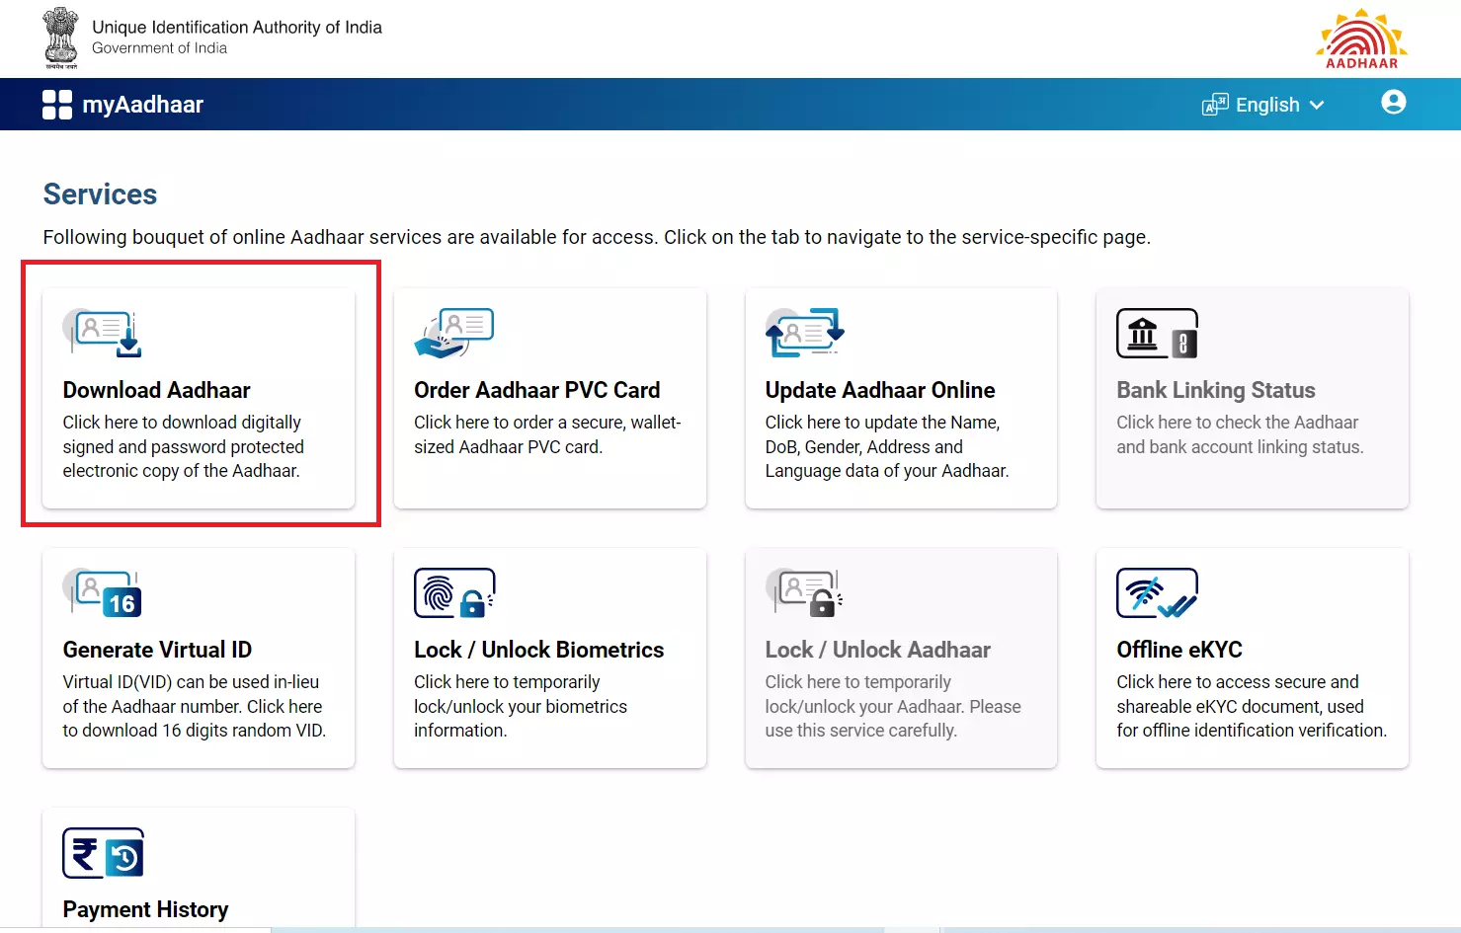Open Update Aadhaar Online service title
1461x933 pixels.
[879, 390]
